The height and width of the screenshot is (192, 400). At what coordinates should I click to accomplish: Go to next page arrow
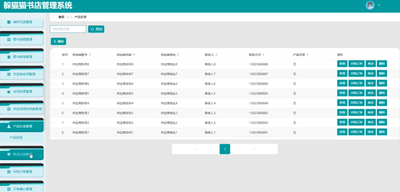tap(254, 149)
